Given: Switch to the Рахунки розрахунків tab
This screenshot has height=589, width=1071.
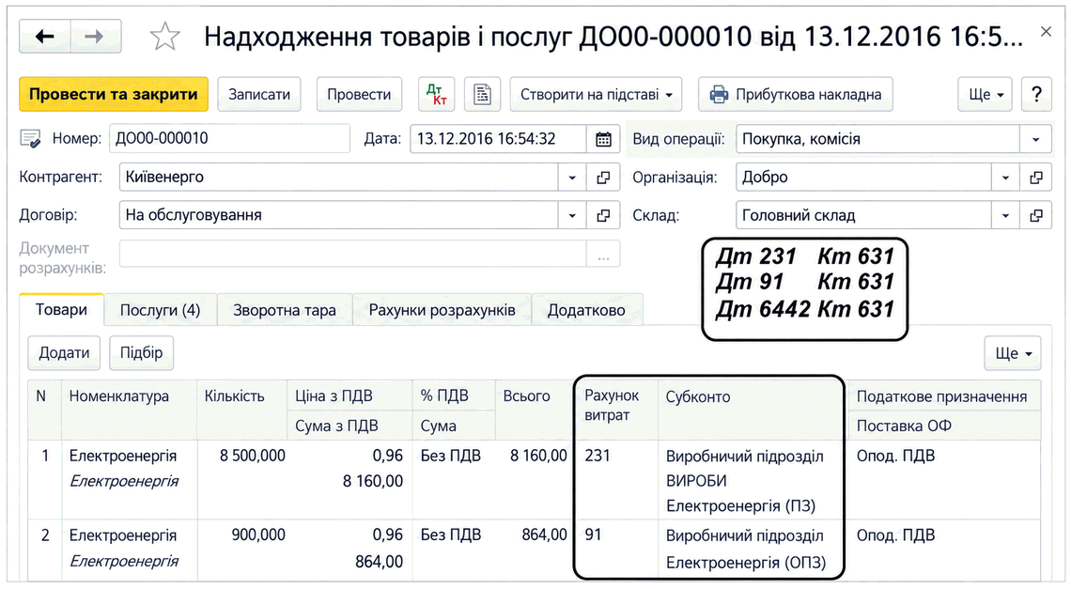Looking at the screenshot, I should click(x=442, y=310).
